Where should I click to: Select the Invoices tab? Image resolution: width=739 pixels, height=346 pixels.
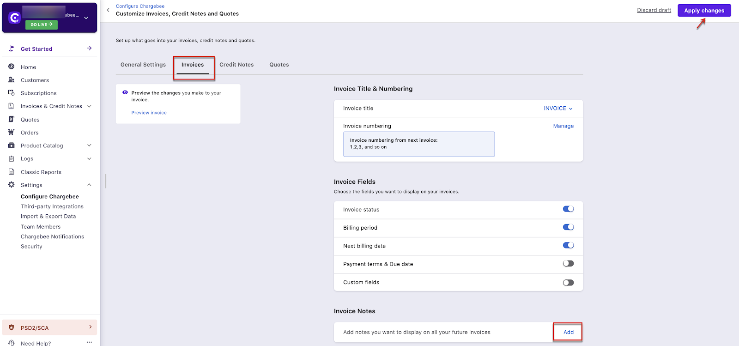193,65
